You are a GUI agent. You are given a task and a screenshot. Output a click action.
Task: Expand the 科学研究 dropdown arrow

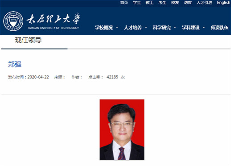(x=175, y=27)
